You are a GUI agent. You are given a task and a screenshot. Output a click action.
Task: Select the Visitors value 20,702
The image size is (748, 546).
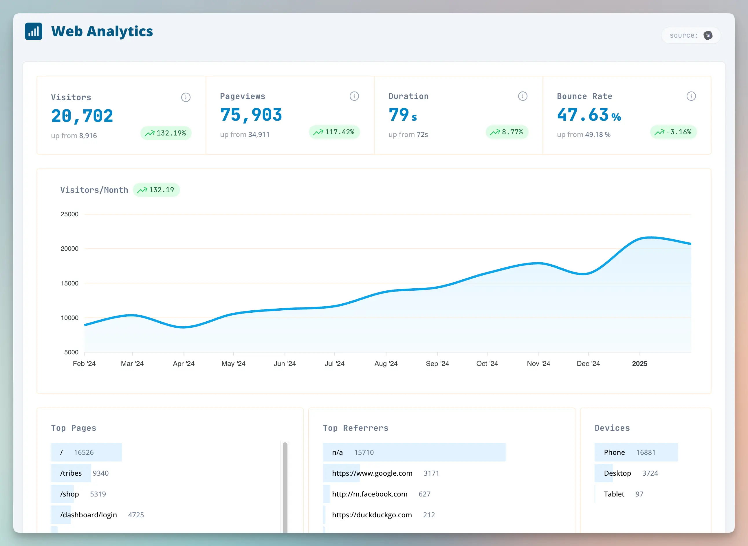point(82,116)
